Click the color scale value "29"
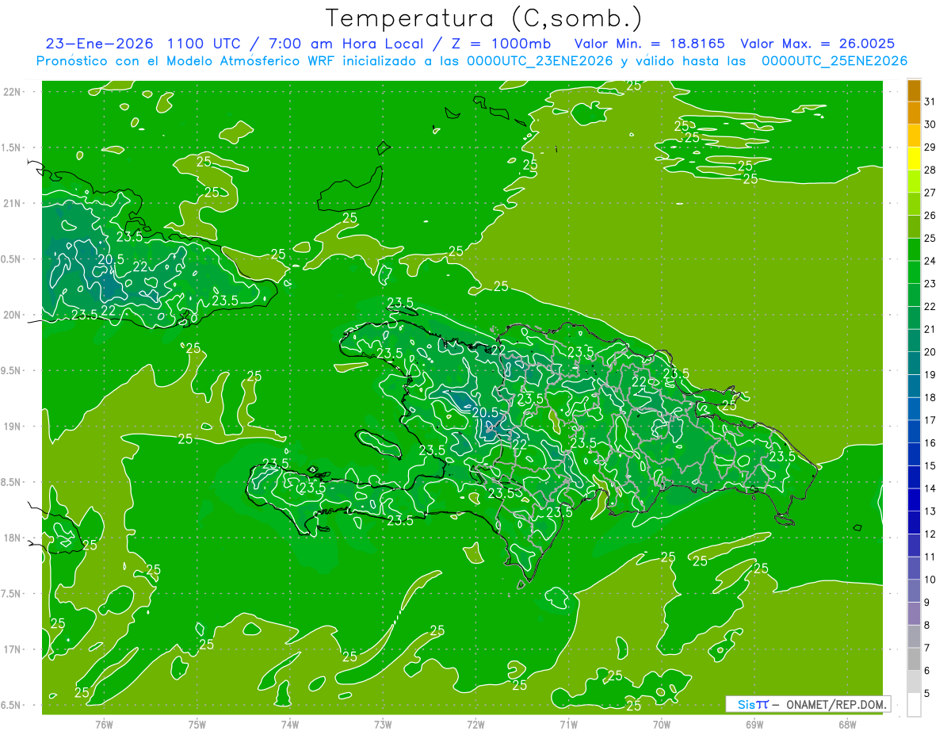951x735 pixels. coord(930,147)
